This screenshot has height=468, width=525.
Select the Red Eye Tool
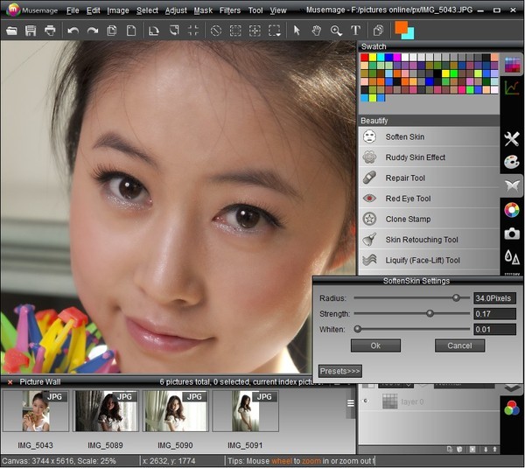[x=430, y=199]
